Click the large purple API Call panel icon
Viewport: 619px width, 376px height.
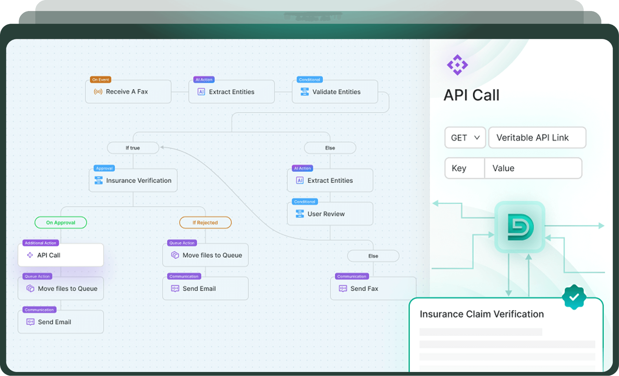pos(457,65)
